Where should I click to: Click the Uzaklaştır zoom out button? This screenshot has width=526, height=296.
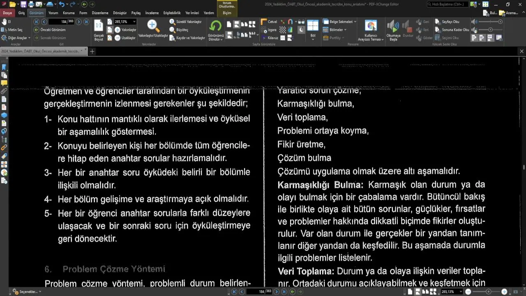coord(125,38)
